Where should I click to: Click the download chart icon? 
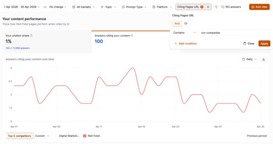(264, 59)
